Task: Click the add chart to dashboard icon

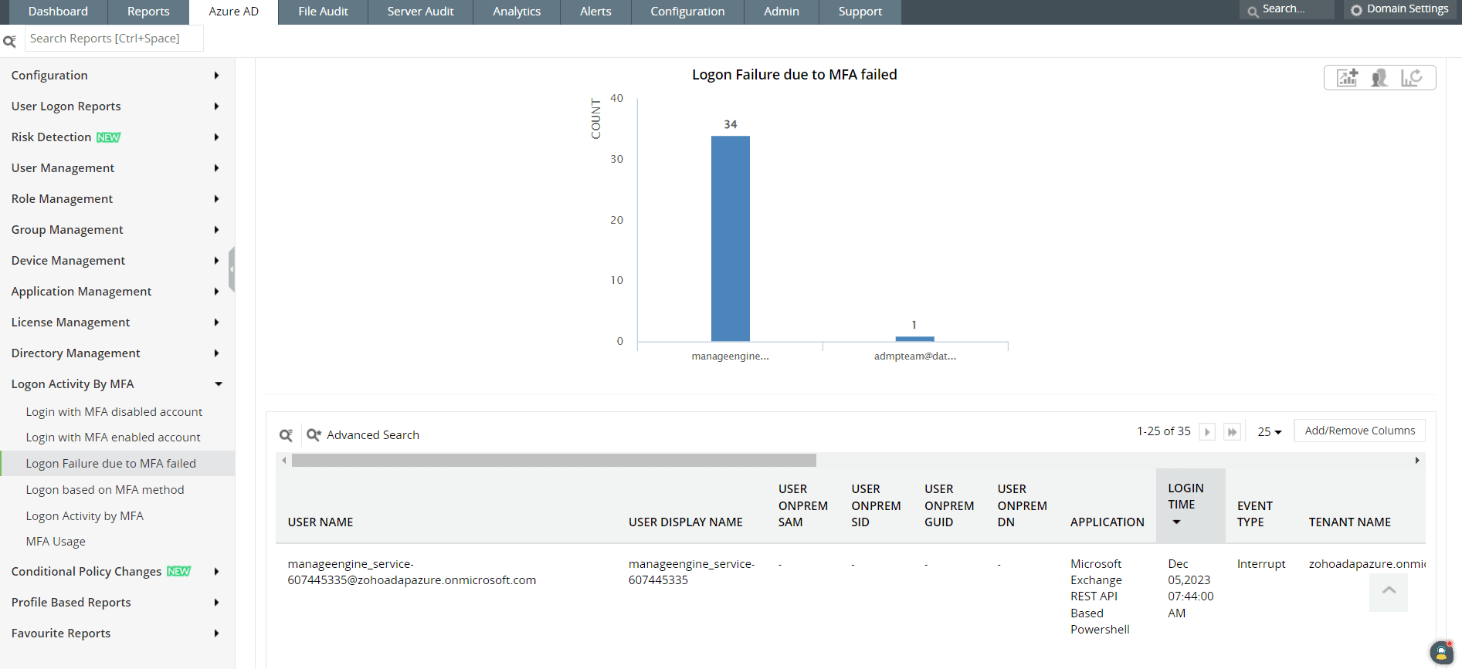Action: click(1348, 78)
